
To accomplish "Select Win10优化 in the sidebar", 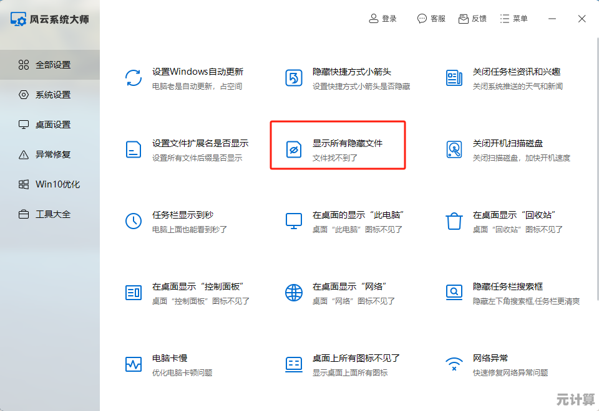I will [x=50, y=184].
